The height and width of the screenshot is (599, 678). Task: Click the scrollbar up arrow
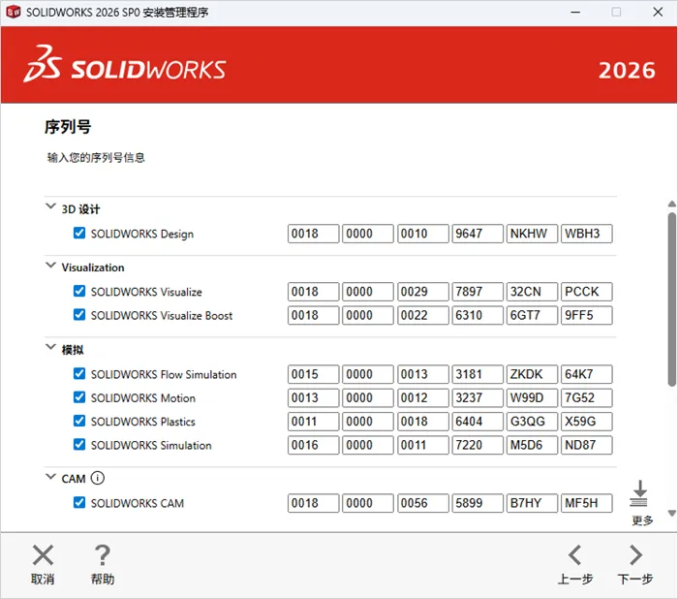click(x=671, y=204)
